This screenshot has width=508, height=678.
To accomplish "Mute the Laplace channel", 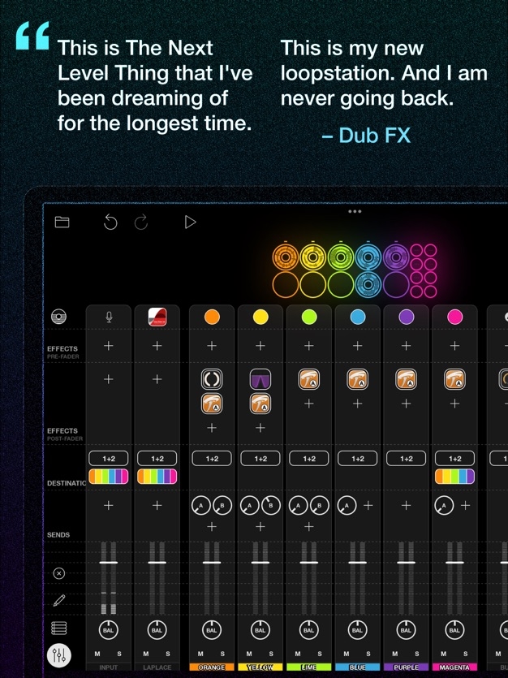I will (x=146, y=654).
